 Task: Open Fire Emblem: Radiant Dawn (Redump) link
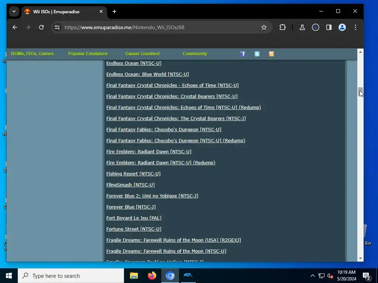(161, 163)
